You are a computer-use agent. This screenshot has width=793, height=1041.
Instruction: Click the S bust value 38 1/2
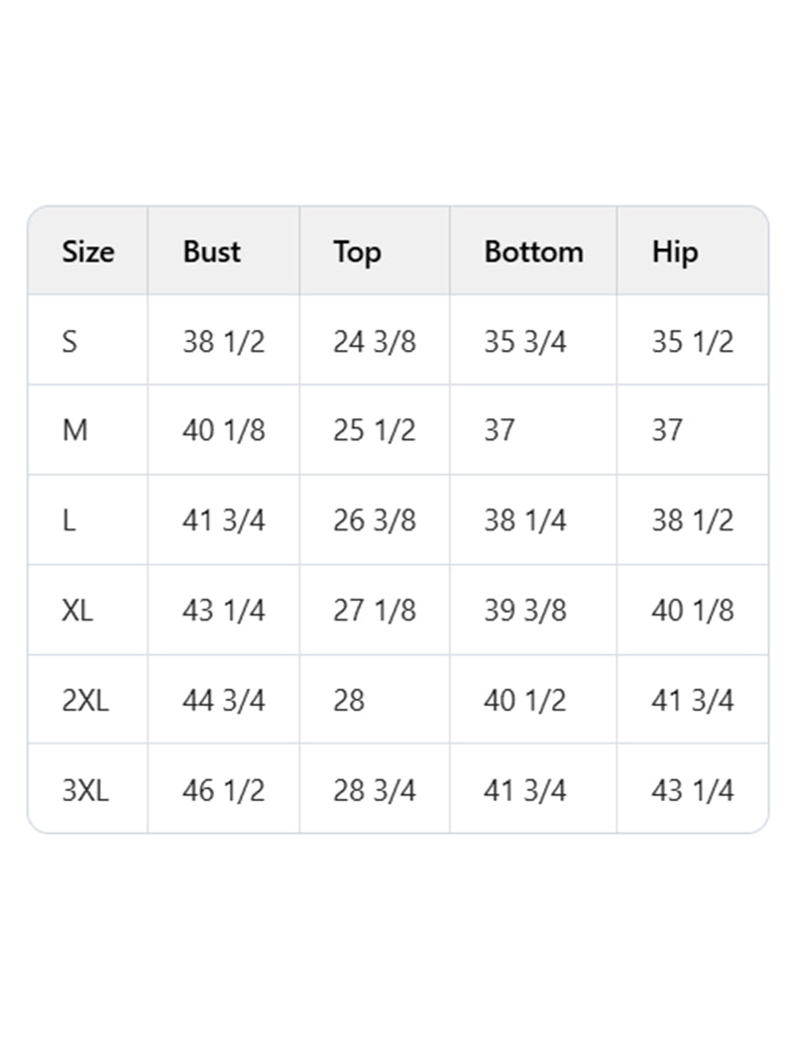tap(224, 342)
